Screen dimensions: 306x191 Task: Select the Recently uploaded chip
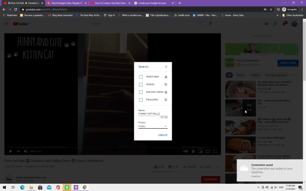[276, 75]
